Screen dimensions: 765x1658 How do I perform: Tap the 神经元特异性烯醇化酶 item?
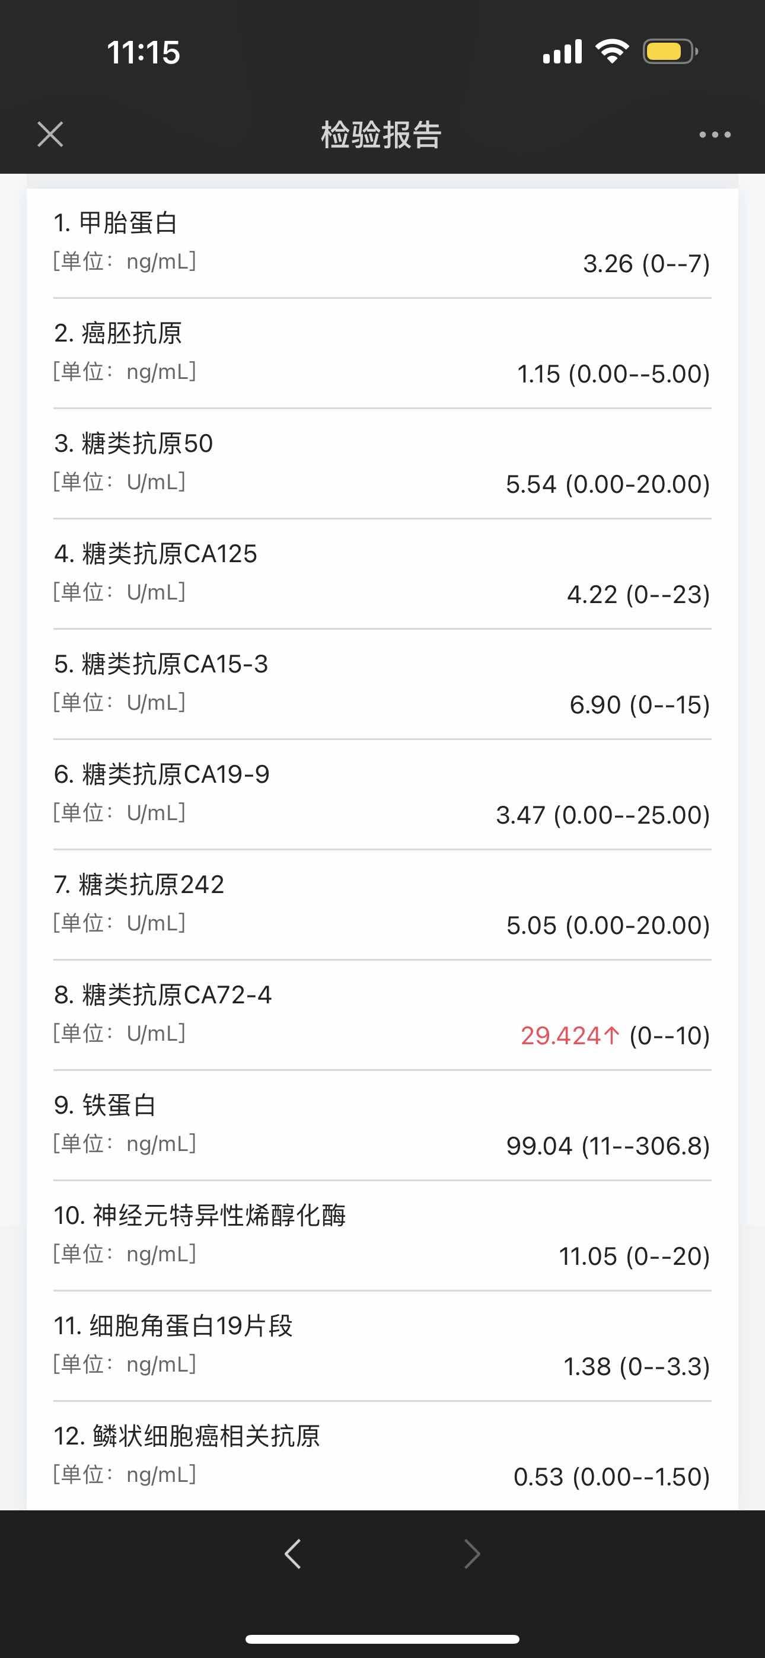(382, 1235)
